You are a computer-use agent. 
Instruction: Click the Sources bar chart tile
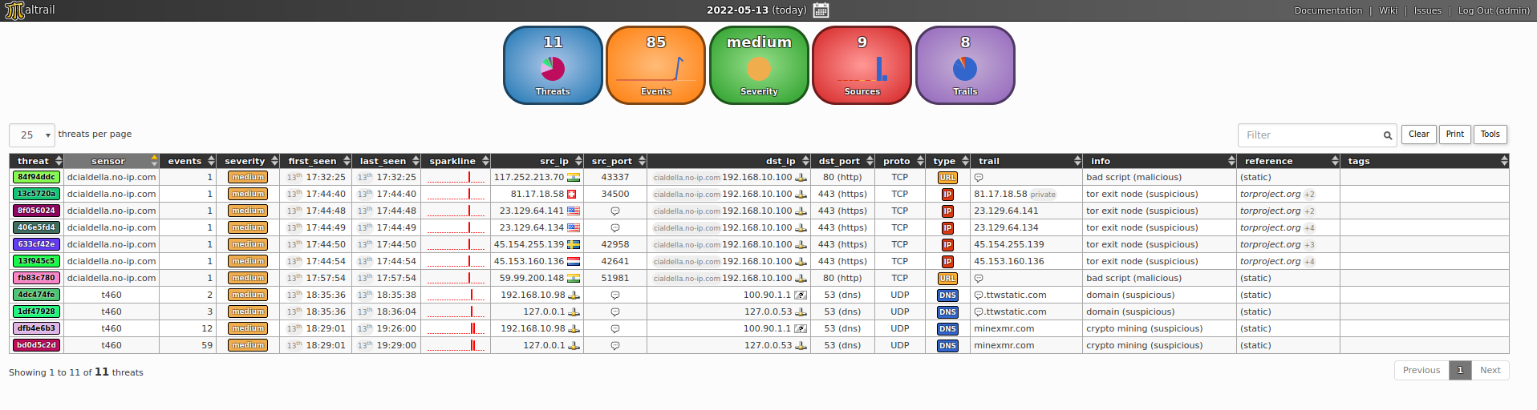[x=862, y=66]
